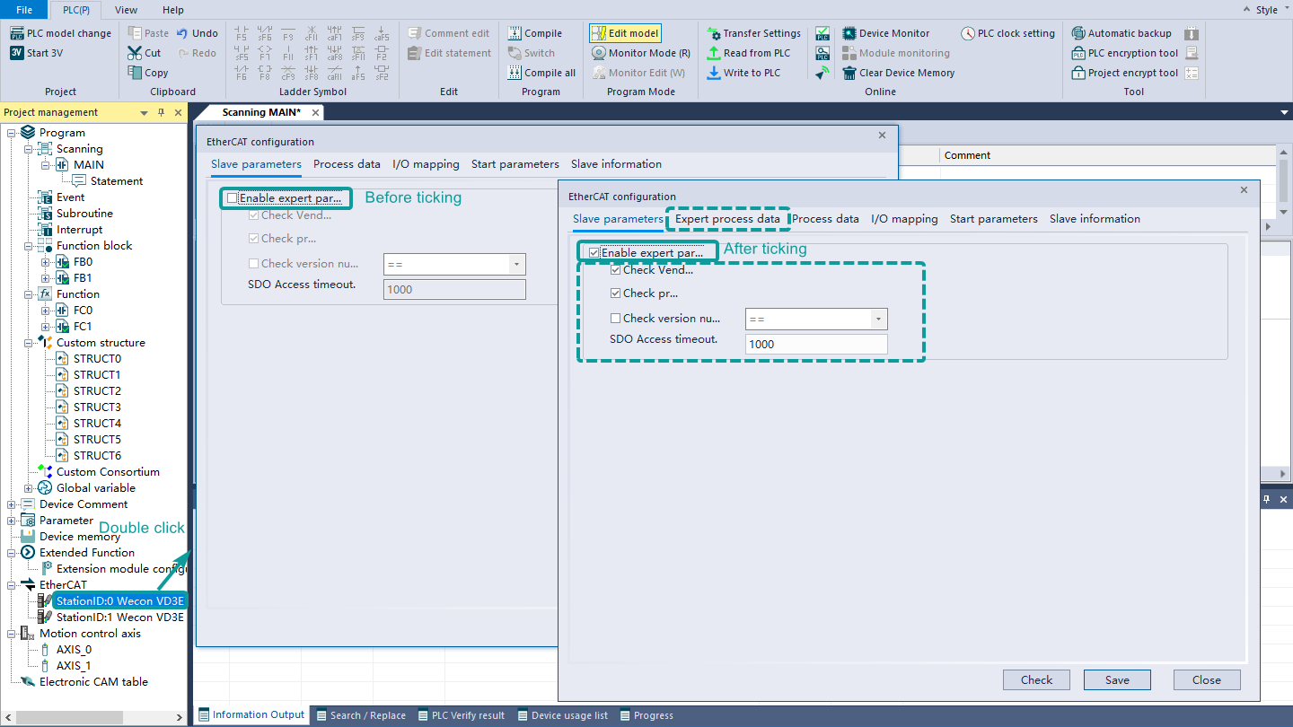
Task: Click Write to PLC icon
Action: [x=714, y=73]
